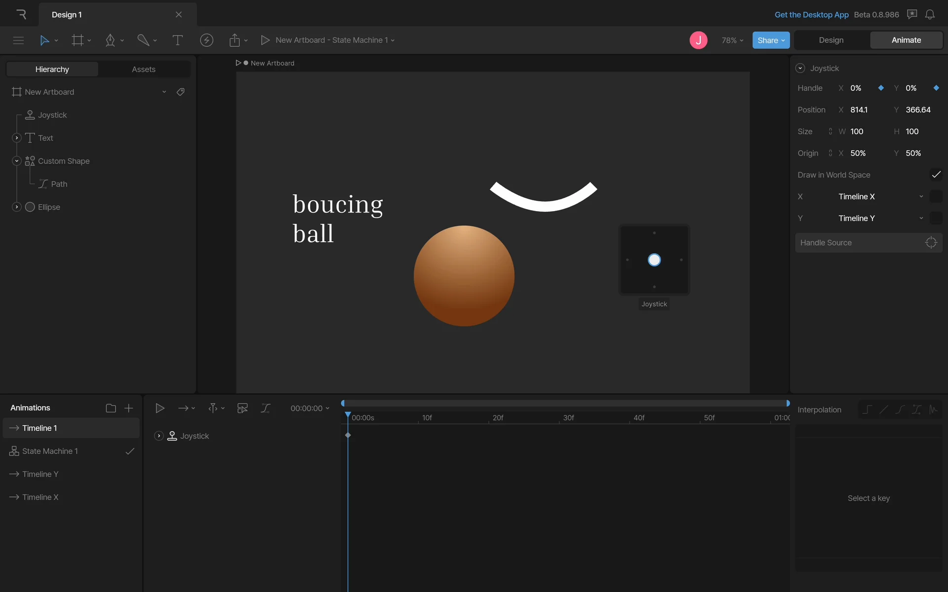948x592 pixels.
Task: Open the 78% zoom dropdown
Action: click(732, 40)
